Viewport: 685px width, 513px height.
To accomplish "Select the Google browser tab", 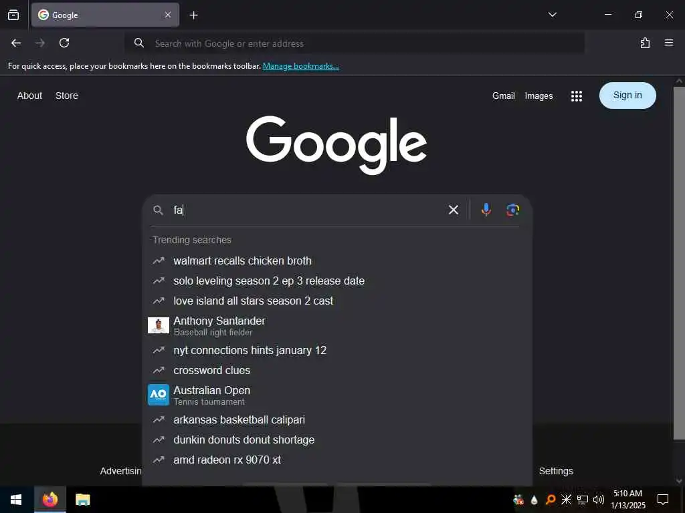I will click(x=105, y=15).
